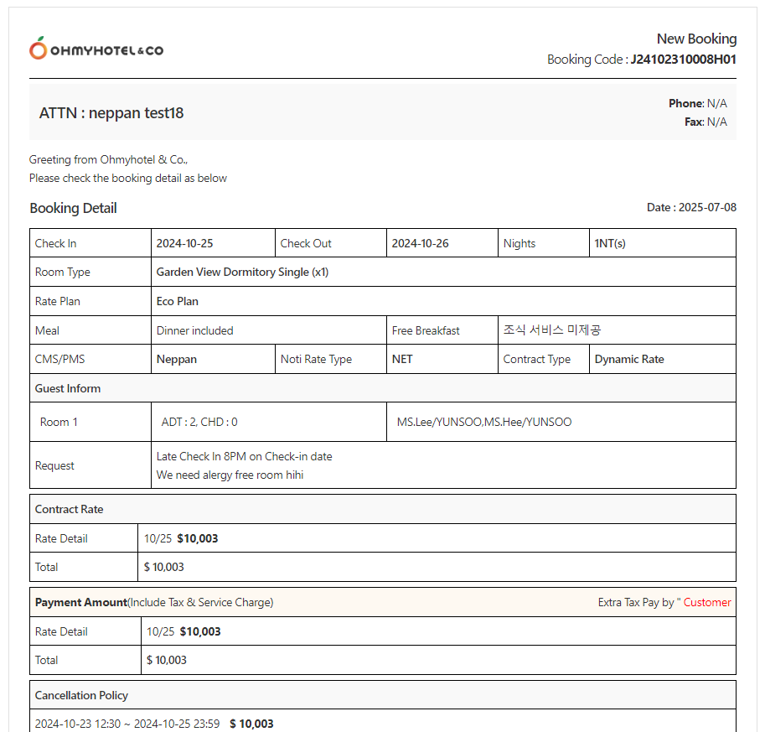Click the Meal label cell
This screenshot has height=732, width=765.
click(90, 330)
